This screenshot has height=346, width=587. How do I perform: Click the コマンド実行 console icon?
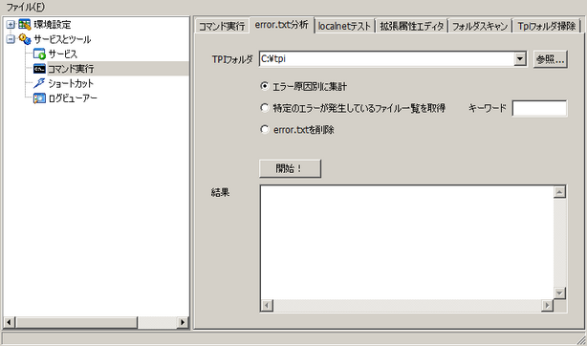[x=39, y=69]
